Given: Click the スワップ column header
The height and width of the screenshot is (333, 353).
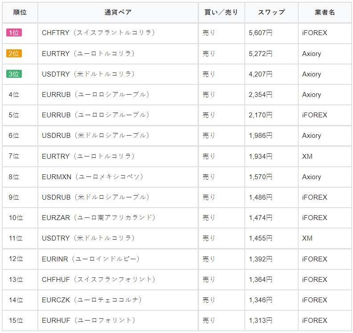Looking at the screenshot, I should 271,12.
